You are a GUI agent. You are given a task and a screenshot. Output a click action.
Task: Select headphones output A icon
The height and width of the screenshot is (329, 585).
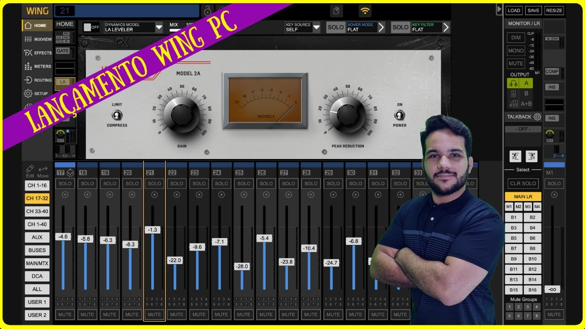pyautogui.click(x=513, y=83)
